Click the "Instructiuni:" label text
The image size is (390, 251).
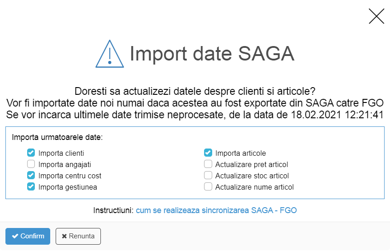coord(113,210)
